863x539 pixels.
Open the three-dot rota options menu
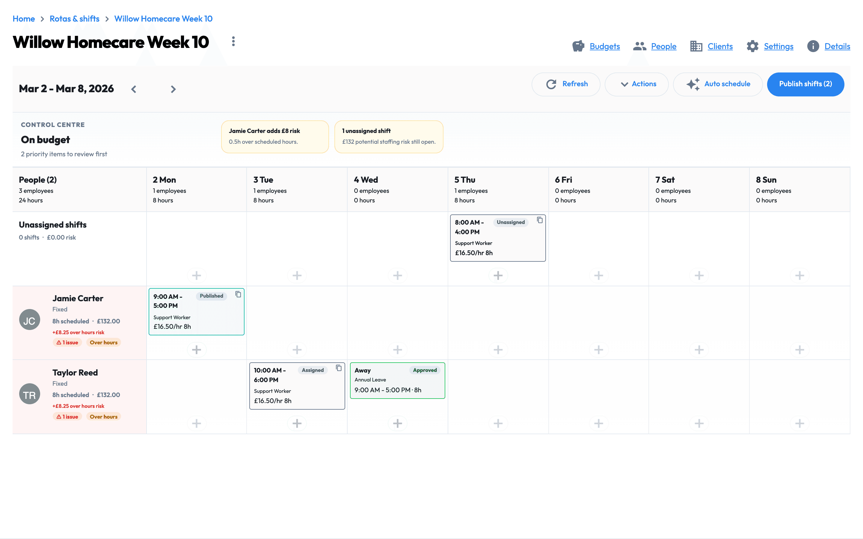[233, 41]
